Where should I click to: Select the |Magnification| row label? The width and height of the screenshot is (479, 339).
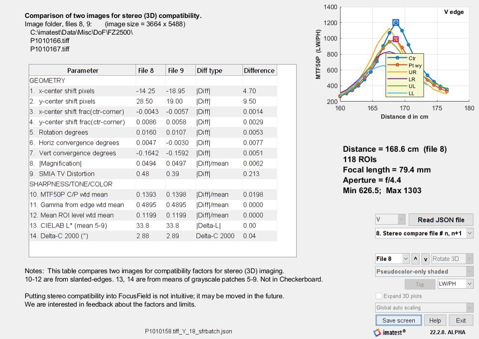tap(56, 164)
